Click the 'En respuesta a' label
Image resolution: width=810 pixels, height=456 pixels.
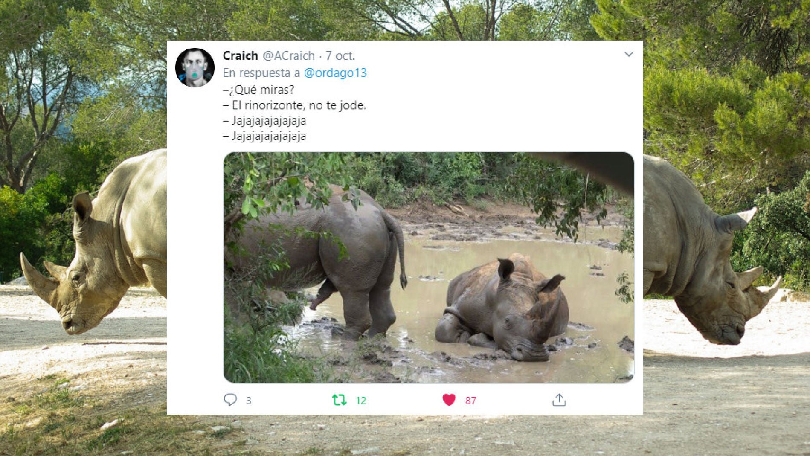click(x=261, y=73)
